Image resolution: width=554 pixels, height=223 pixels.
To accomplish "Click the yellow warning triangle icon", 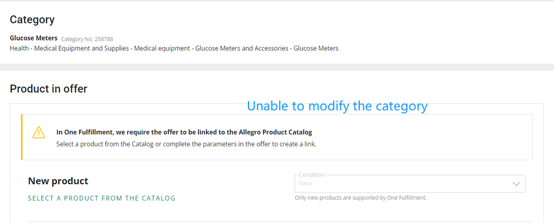I will click(38, 133).
